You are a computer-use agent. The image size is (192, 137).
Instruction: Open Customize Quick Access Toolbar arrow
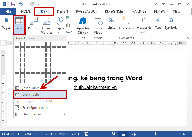(x=38, y=4)
